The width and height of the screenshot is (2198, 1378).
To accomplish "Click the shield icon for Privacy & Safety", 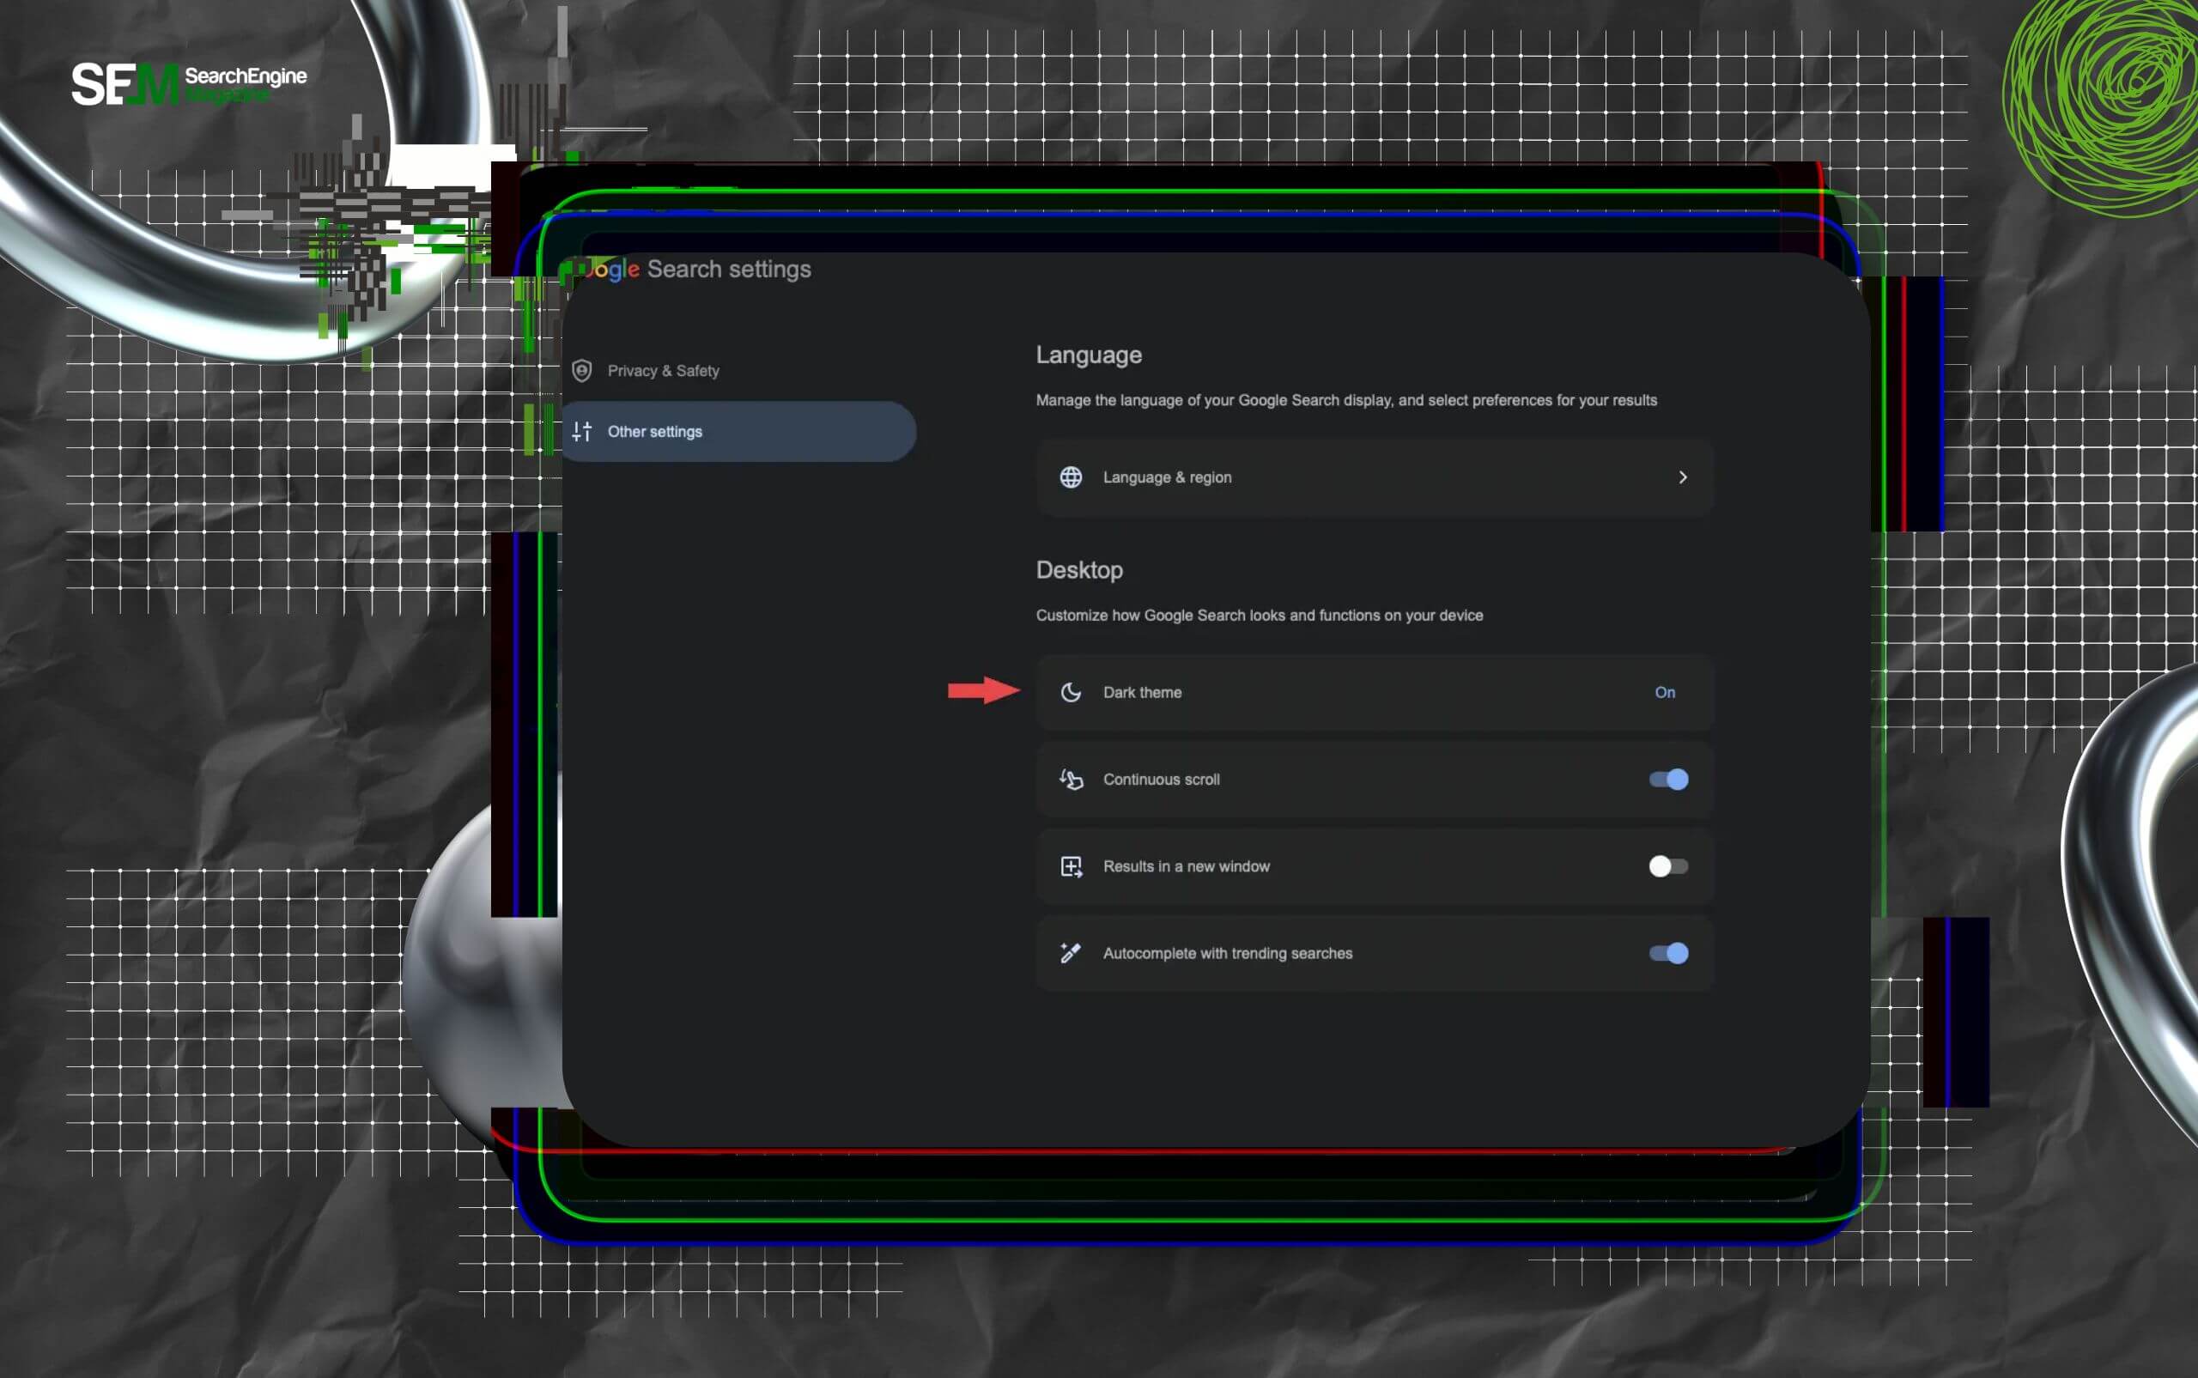I will tap(583, 370).
